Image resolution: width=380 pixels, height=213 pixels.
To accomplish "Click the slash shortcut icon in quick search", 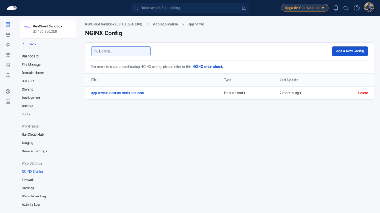I will click(x=244, y=8).
